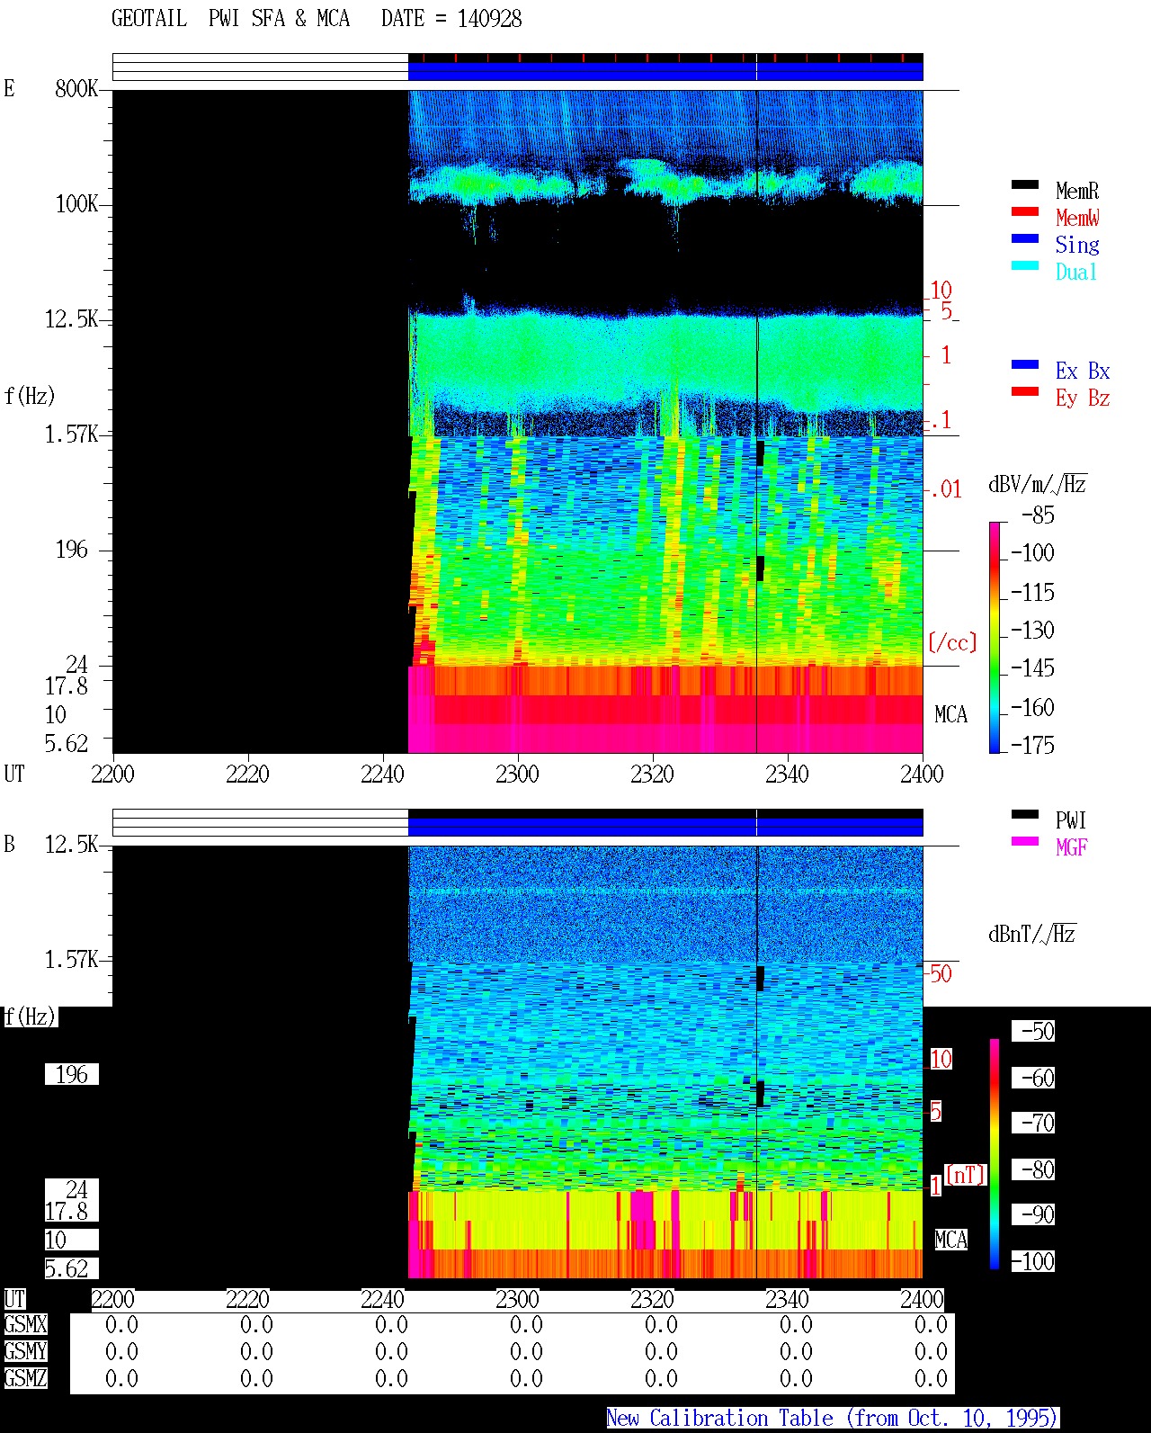The height and width of the screenshot is (1433, 1151).
Task: Click the dBnT magnetic field color scale bar
Action: pyautogui.click(x=995, y=1154)
